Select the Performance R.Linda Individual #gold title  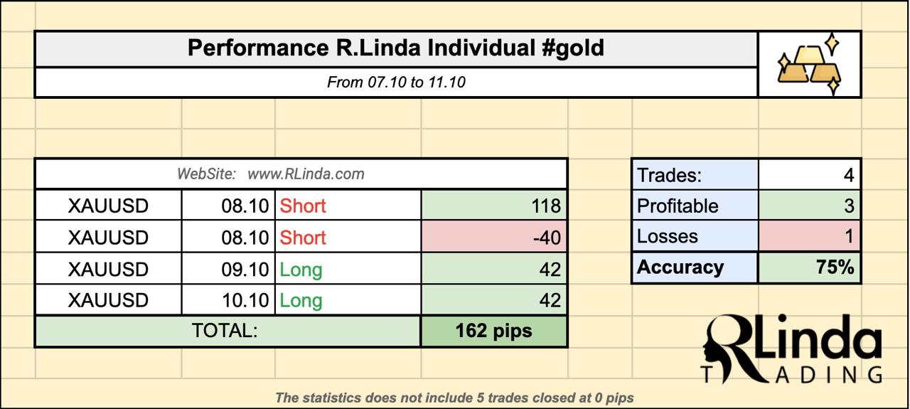pos(396,48)
